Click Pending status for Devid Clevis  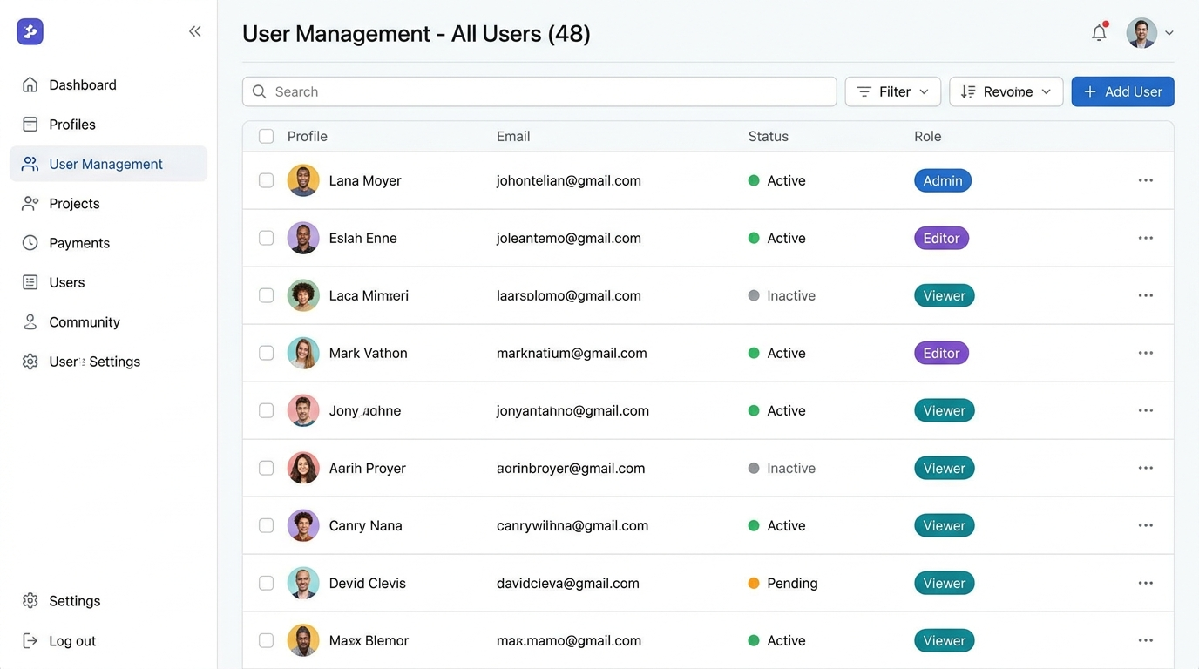tap(783, 583)
